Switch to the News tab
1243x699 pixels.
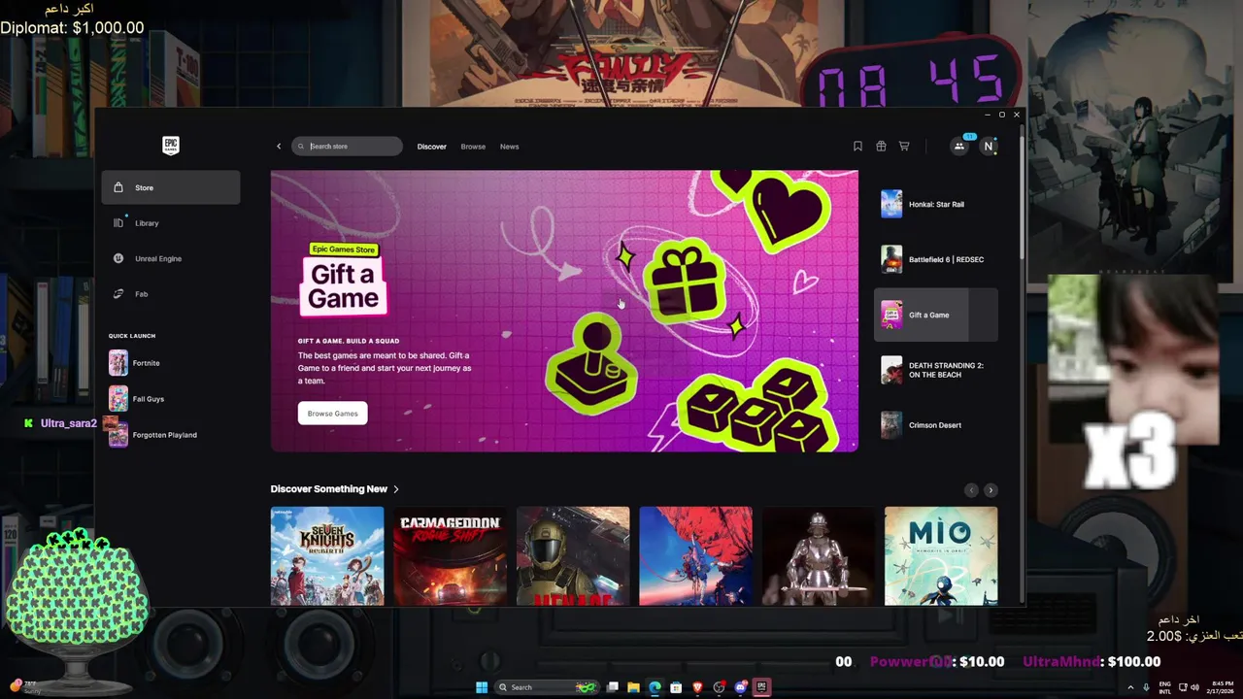(x=510, y=147)
